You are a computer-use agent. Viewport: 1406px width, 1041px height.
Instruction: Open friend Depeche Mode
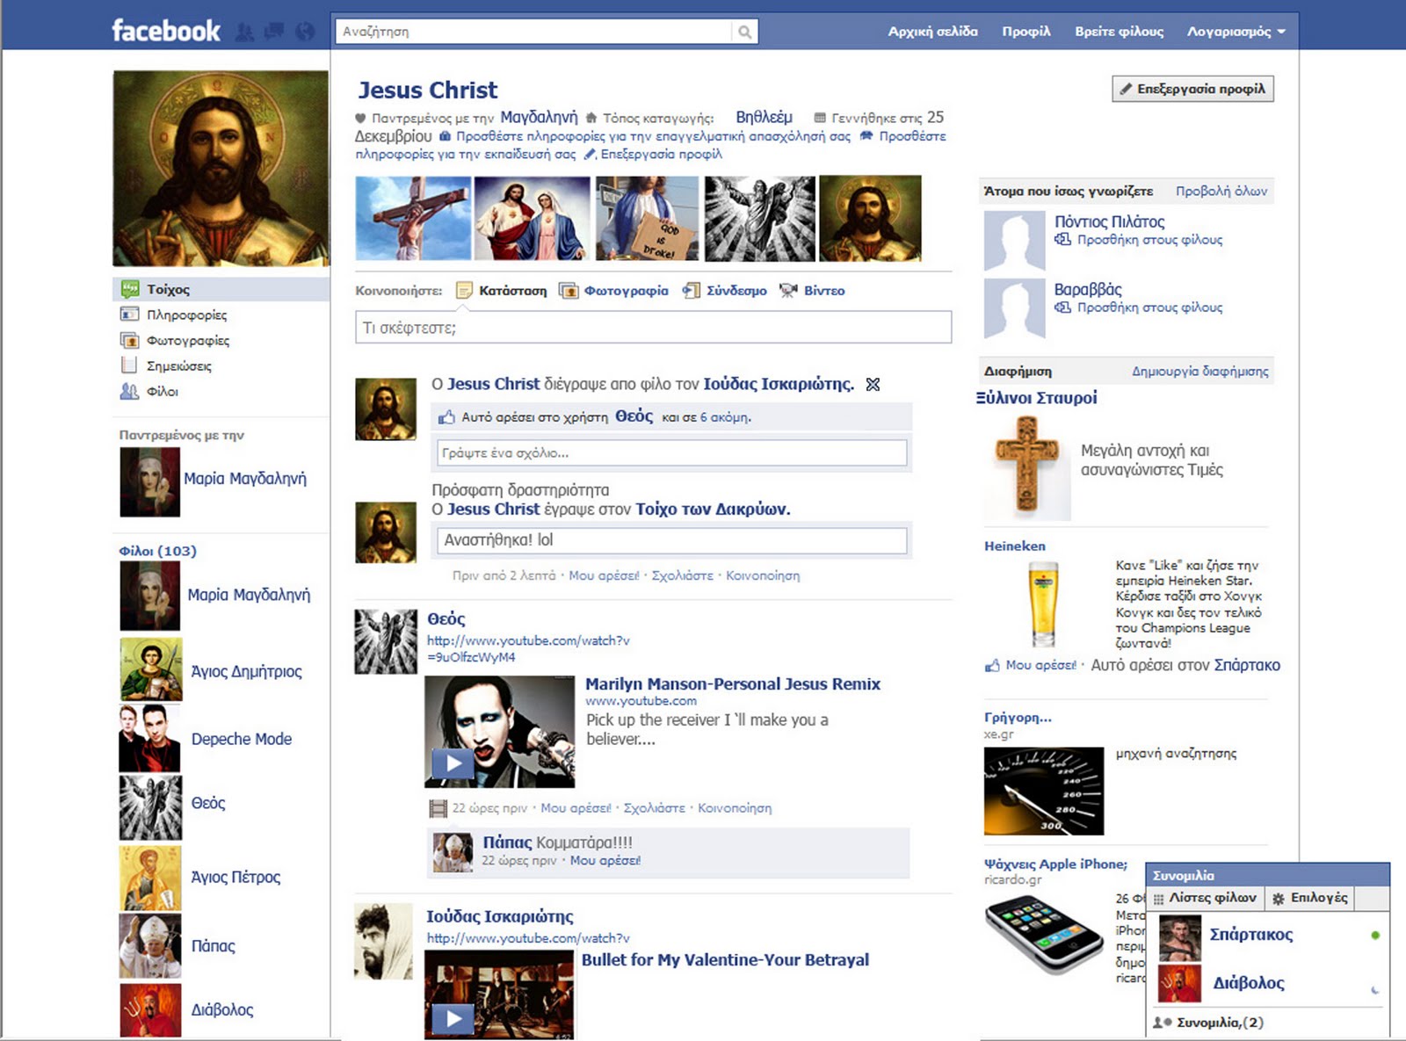(x=242, y=739)
